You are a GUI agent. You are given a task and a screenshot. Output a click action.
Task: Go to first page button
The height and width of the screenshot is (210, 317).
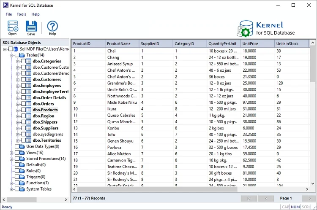coord(249,198)
